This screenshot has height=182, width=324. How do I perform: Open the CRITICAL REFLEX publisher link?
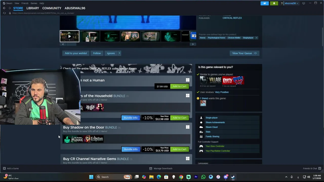232,18
